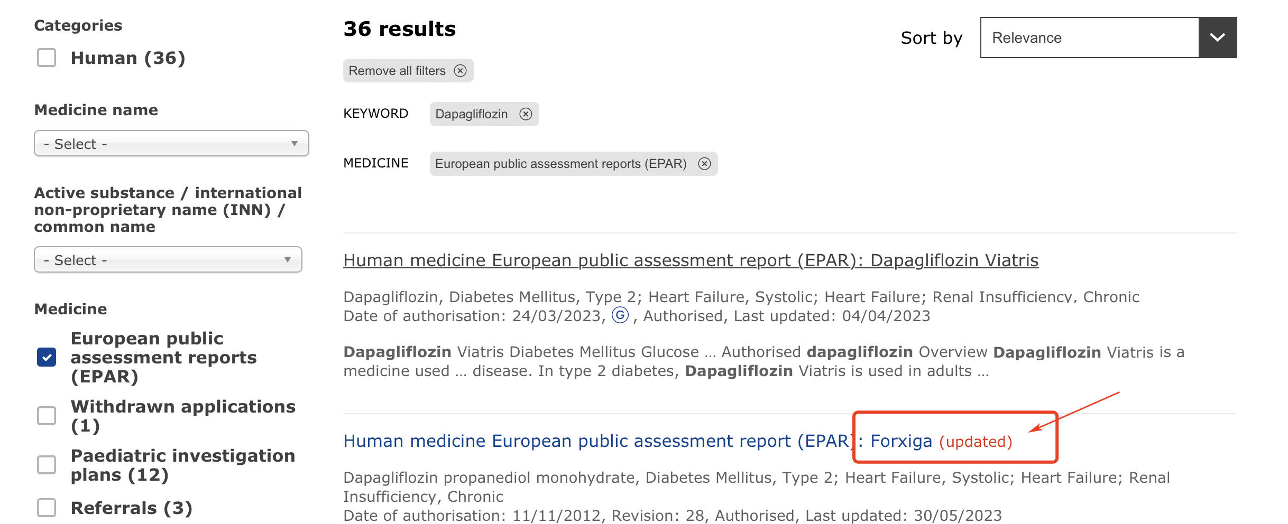Image resolution: width=1288 pixels, height=524 pixels.
Task: Check the Paediatric investigation plans checkbox
Action: coord(47,465)
